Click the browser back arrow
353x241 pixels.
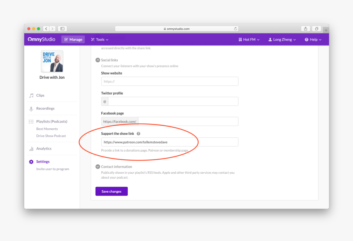coord(46,29)
